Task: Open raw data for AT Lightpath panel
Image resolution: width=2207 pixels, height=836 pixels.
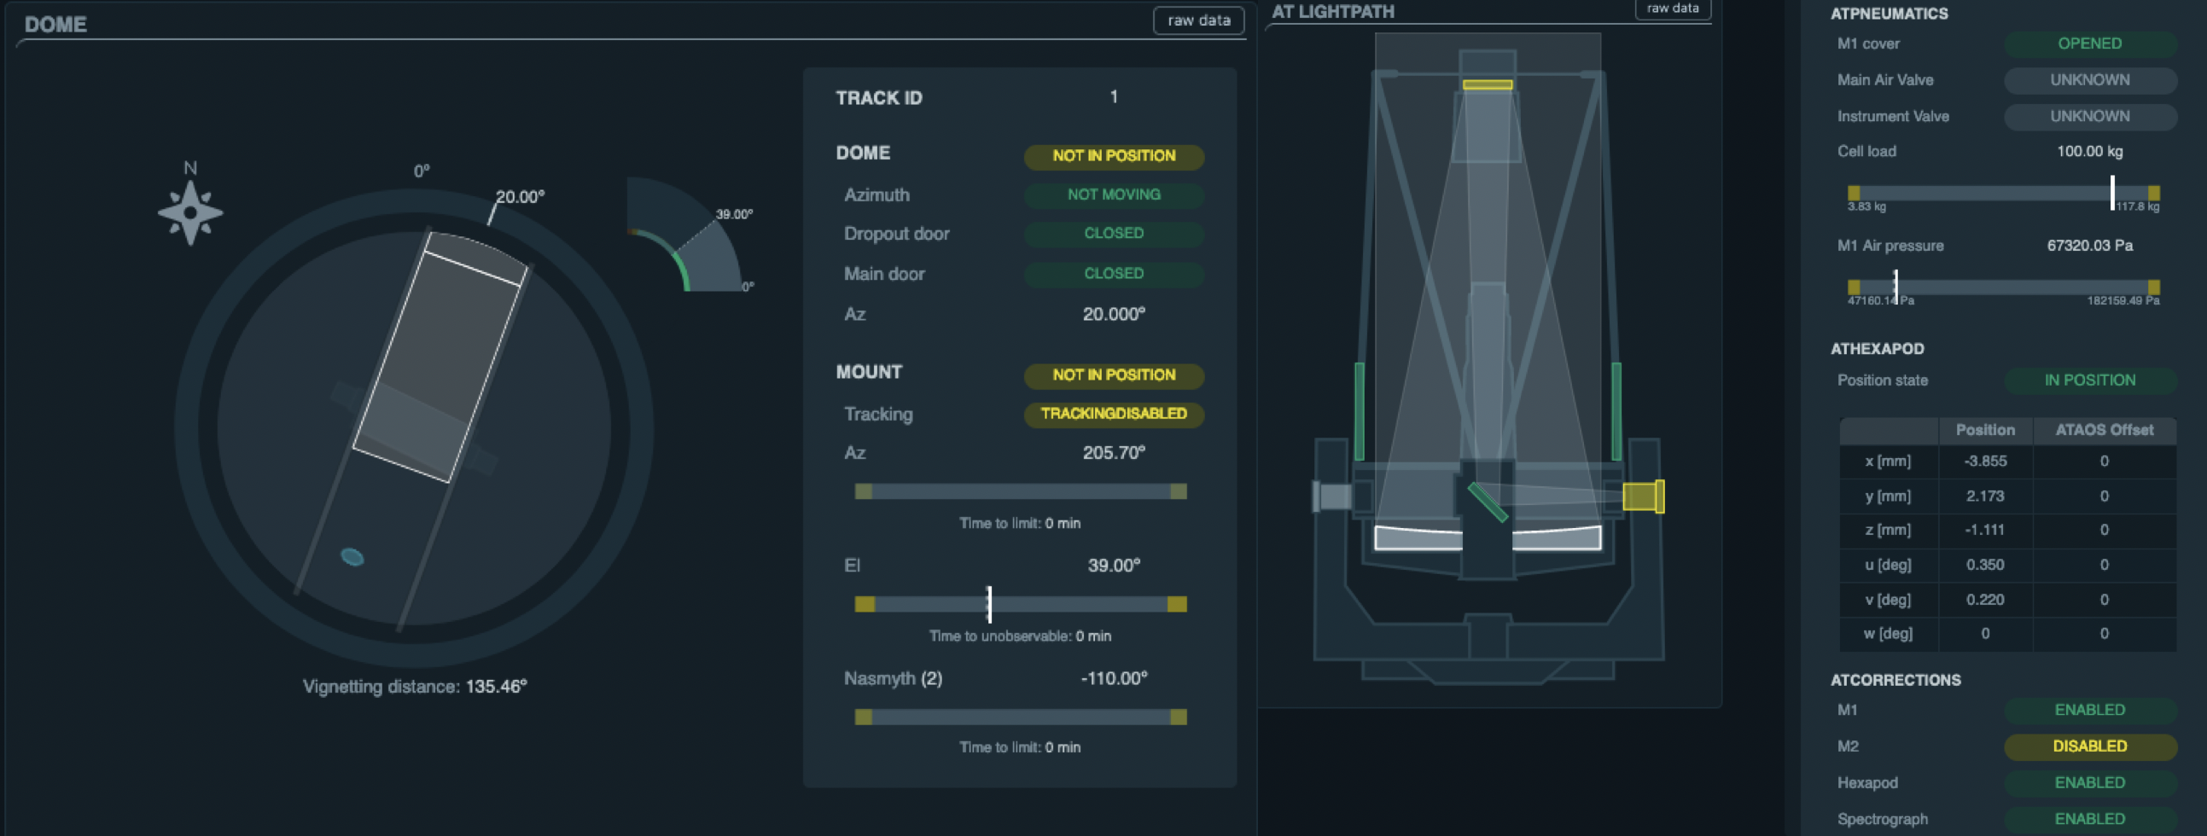Action: tap(1672, 9)
